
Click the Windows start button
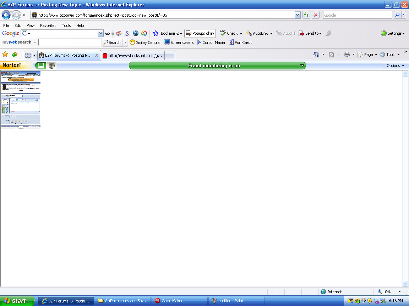tap(17, 301)
